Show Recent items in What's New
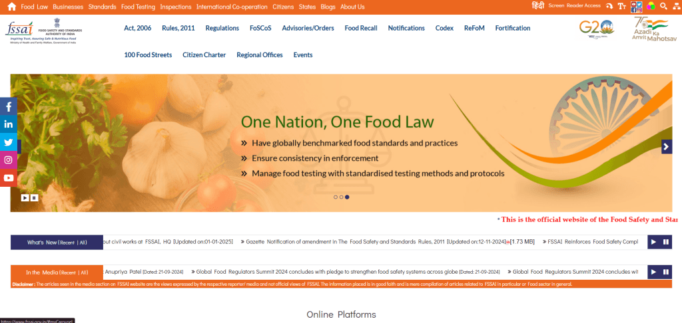Image resolution: width=682 pixels, height=323 pixels. coord(68,243)
